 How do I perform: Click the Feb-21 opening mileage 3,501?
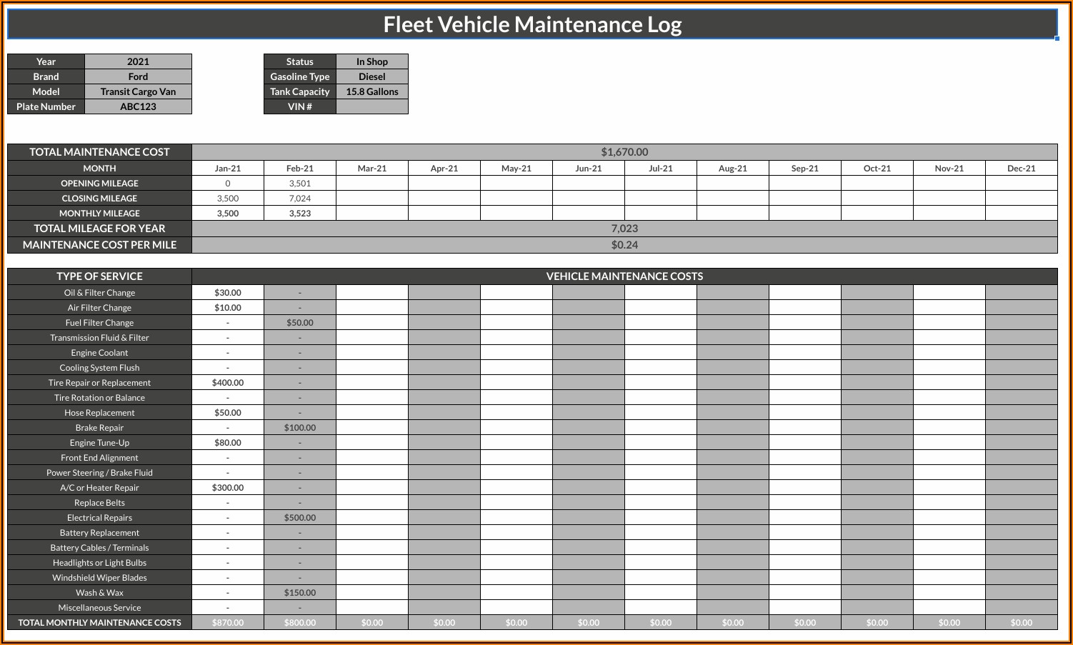tap(300, 184)
